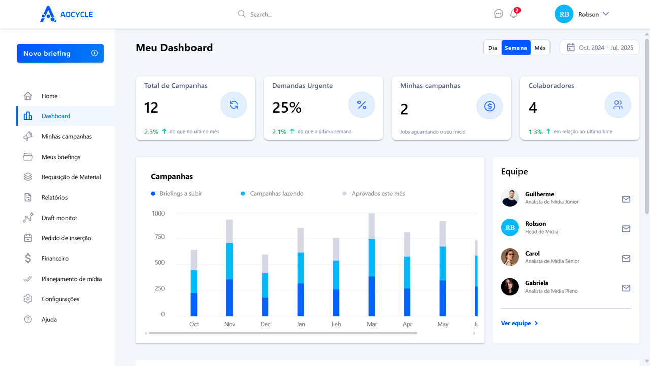The width and height of the screenshot is (650, 366).
Task: Toggle the Briefings a subir legend
Action: (x=177, y=193)
